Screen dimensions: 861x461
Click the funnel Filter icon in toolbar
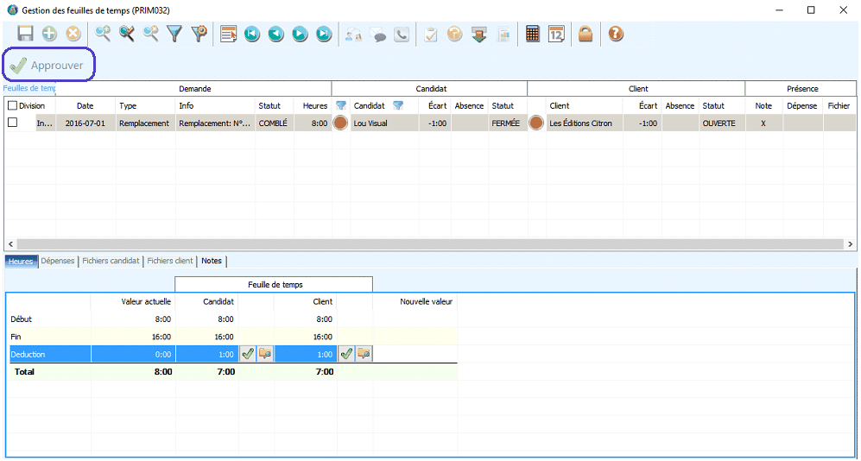tap(174, 35)
